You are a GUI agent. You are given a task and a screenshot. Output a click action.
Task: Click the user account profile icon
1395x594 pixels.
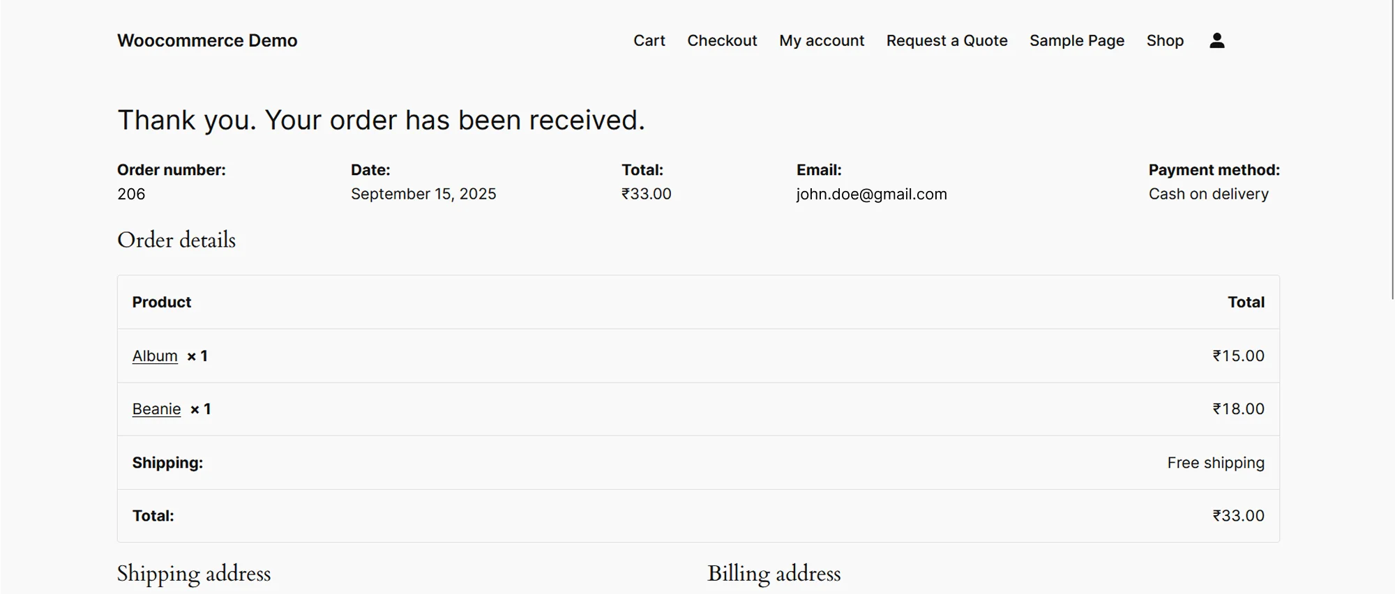[1216, 40]
